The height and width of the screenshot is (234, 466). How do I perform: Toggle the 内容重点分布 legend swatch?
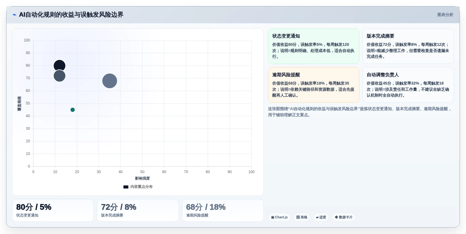[x=126, y=187]
